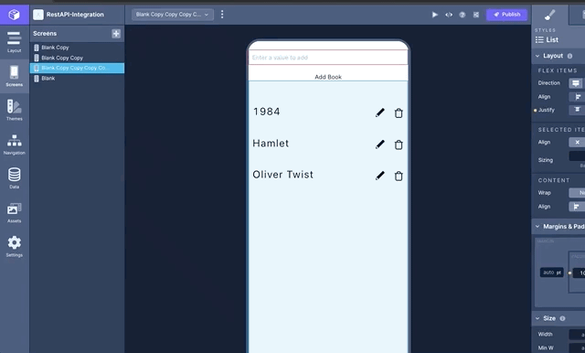The image size is (585, 353).
Task: Open the three-dot screen options menu
Action: tap(222, 15)
